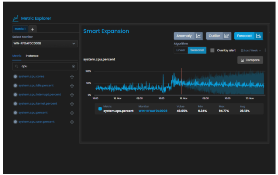Click the search magnifier icon
Viewport: 278px width, 175px height.
coord(17,66)
